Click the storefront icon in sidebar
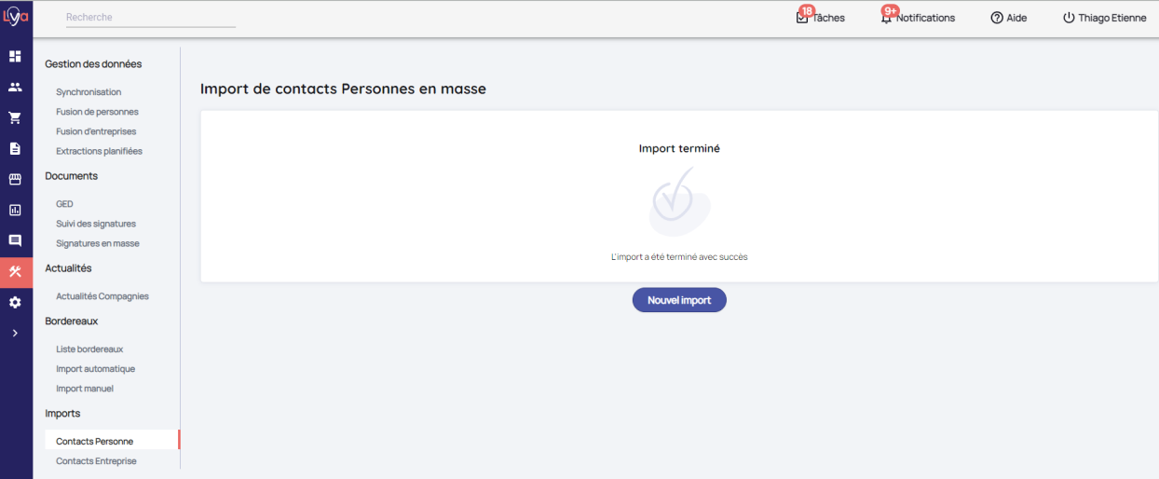The height and width of the screenshot is (479, 1159). pyautogui.click(x=15, y=180)
